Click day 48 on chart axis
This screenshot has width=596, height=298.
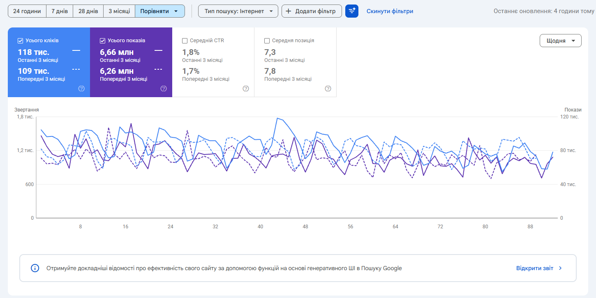coord(305,226)
